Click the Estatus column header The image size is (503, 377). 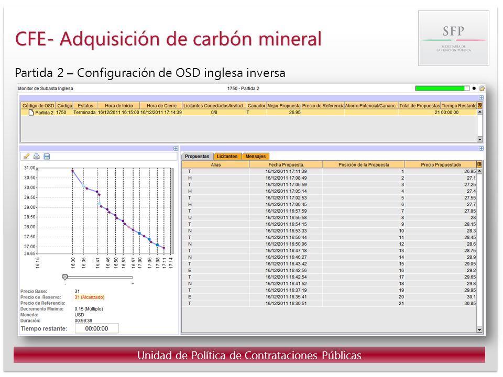85,105
